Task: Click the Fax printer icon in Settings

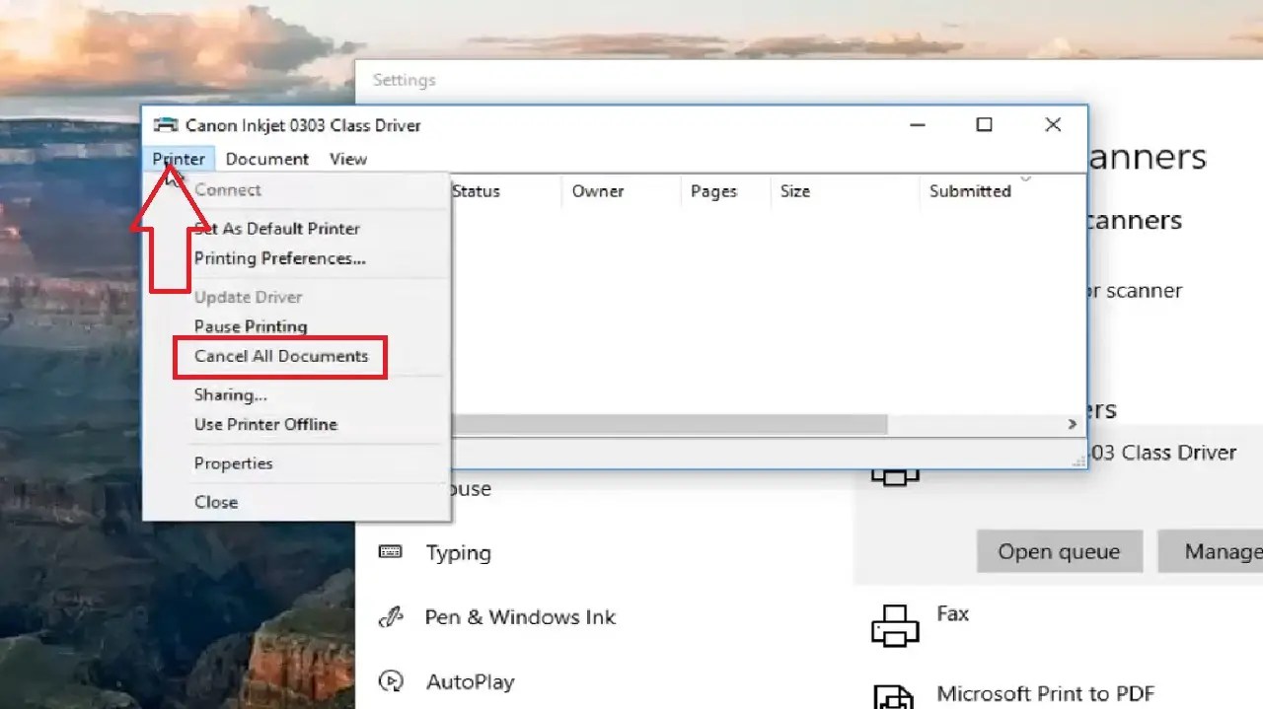Action: 894,623
